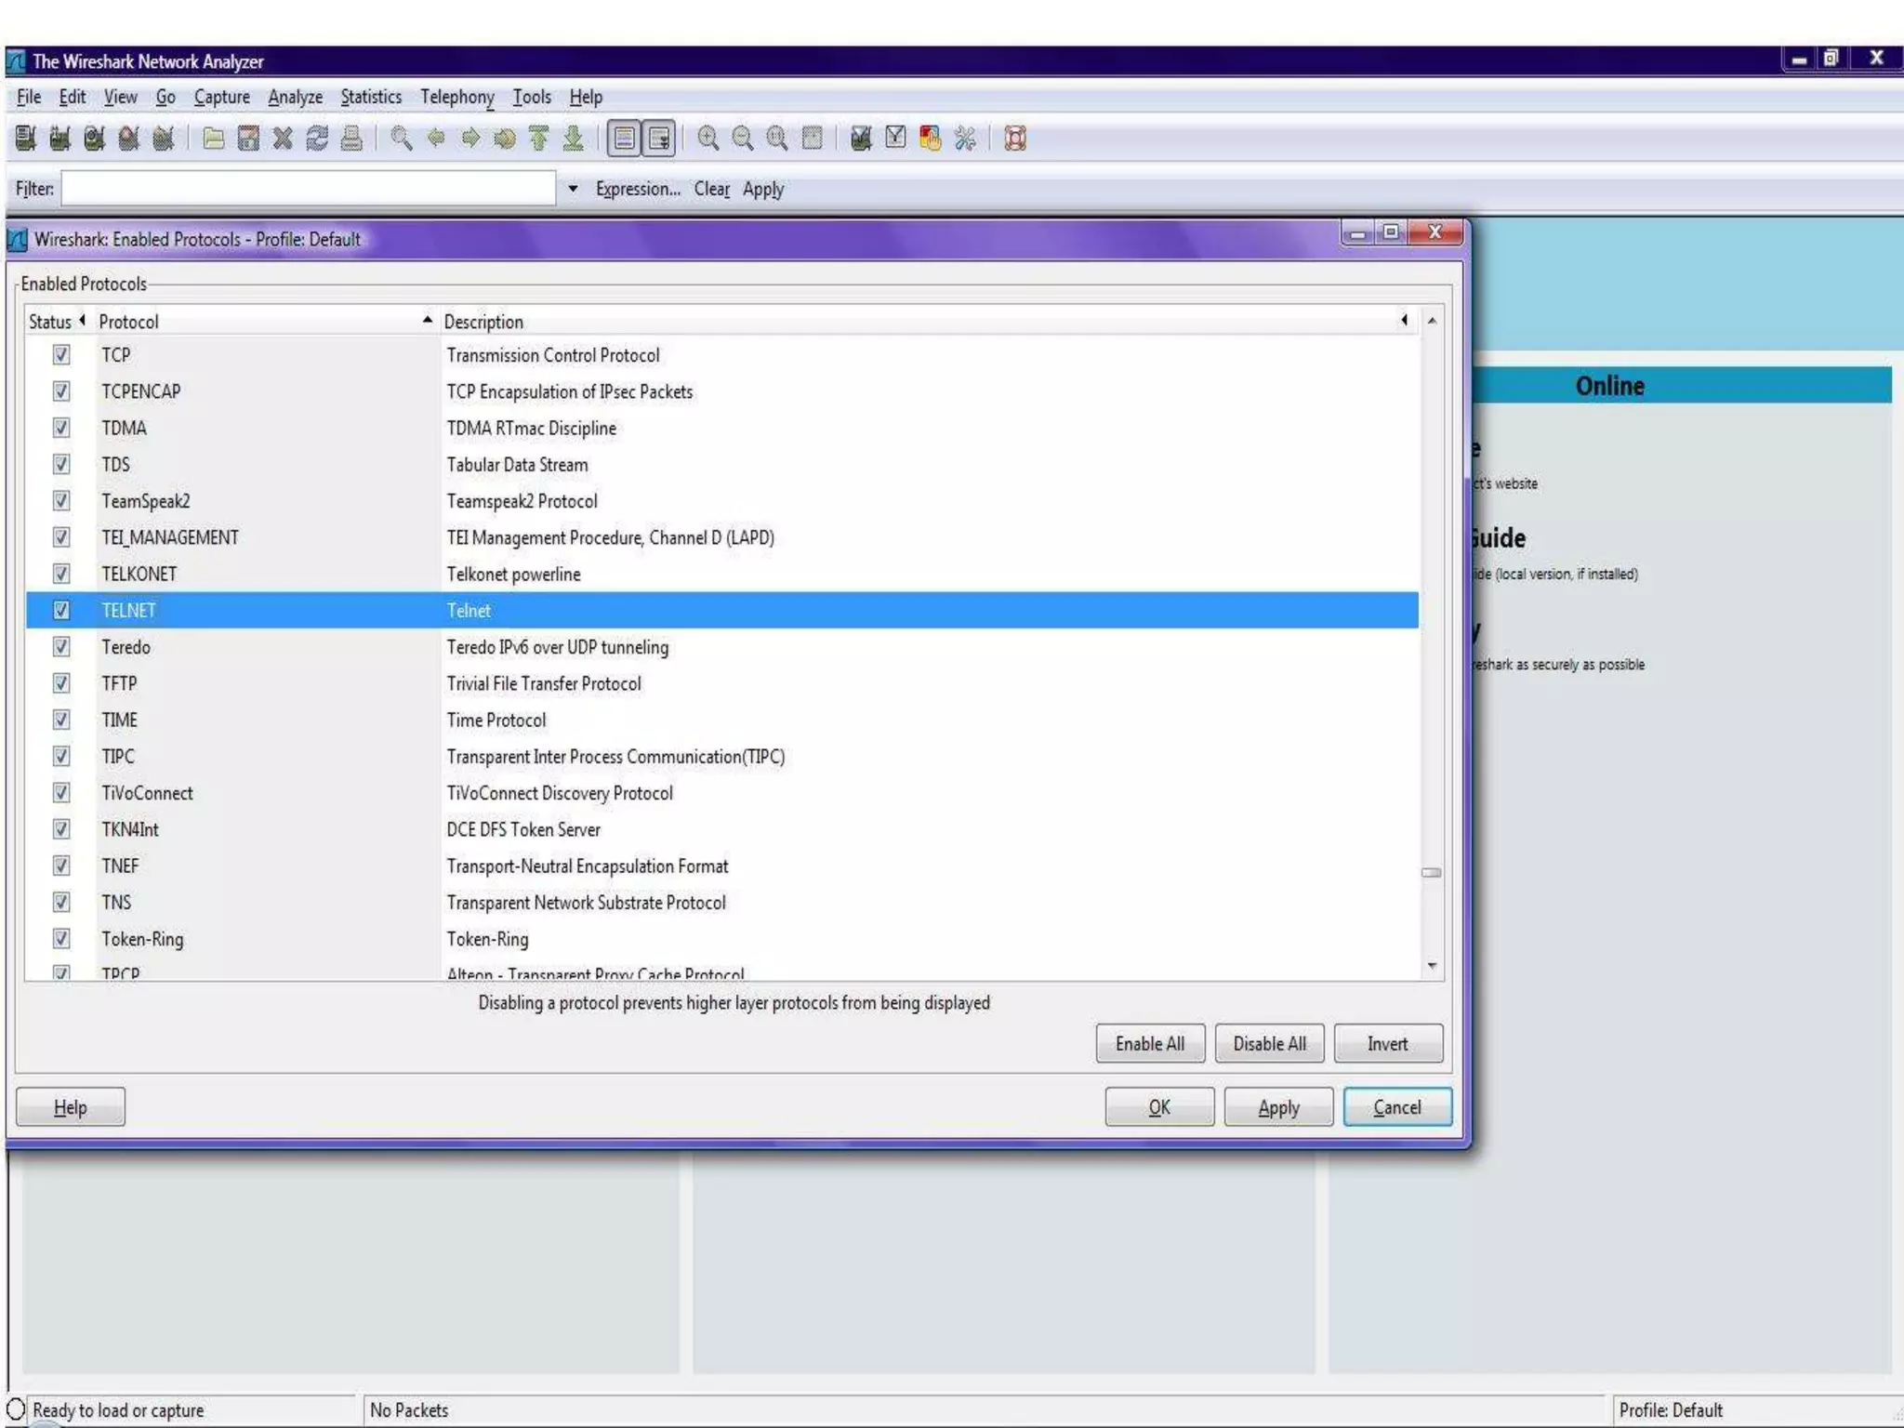Open the Telephony menu
The height and width of the screenshot is (1428, 1904).
pyautogui.click(x=456, y=98)
